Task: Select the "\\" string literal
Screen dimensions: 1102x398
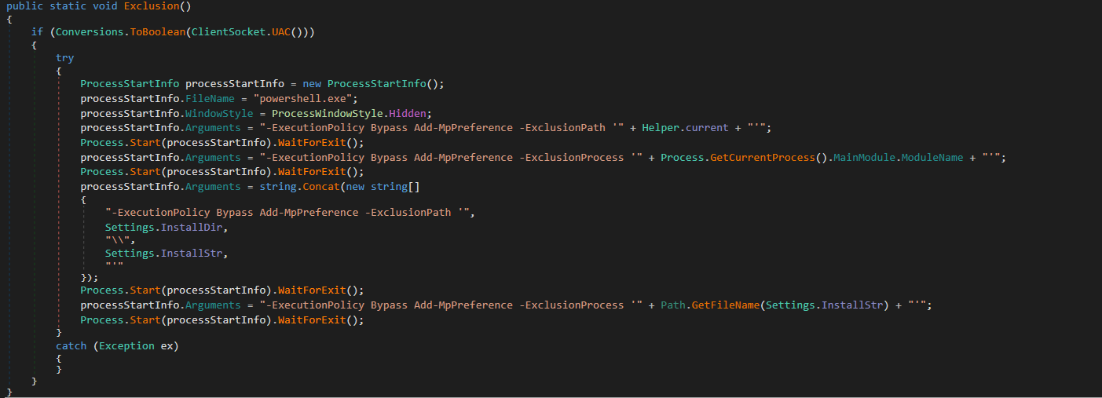Action: click(118, 240)
